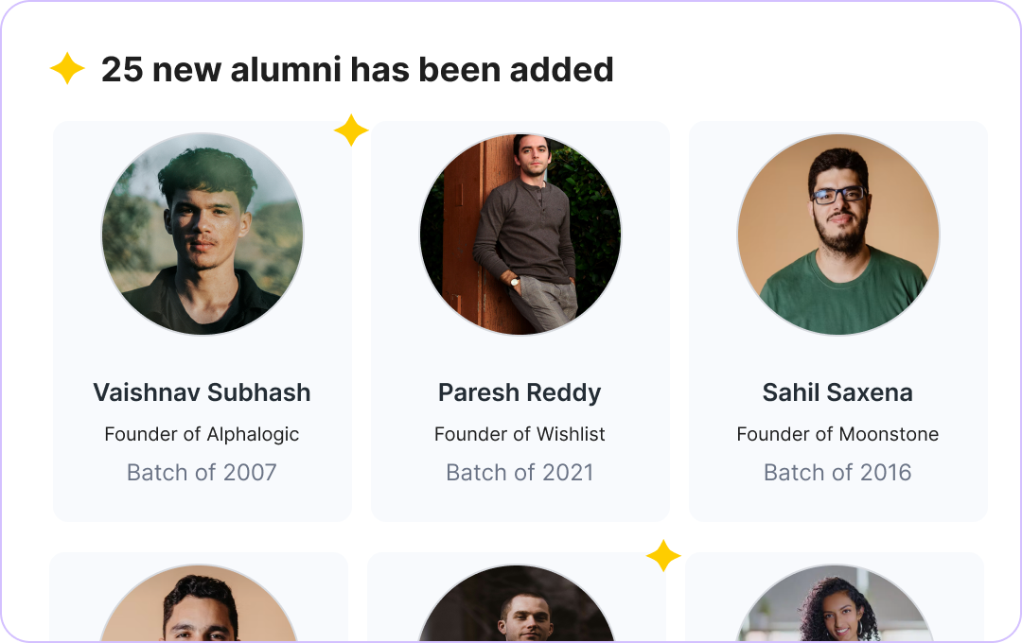Select the bottom-middle alumni photo
1022x643 pixels.
tap(517, 607)
